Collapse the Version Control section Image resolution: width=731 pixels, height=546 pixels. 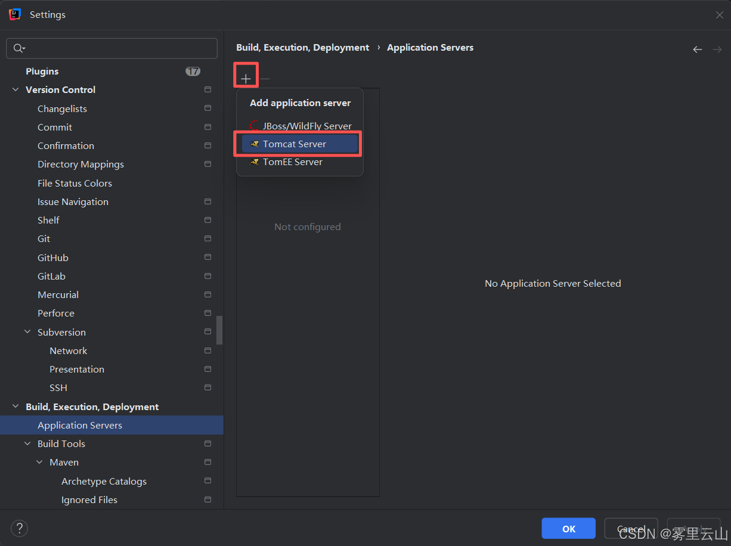[x=16, y=90]
